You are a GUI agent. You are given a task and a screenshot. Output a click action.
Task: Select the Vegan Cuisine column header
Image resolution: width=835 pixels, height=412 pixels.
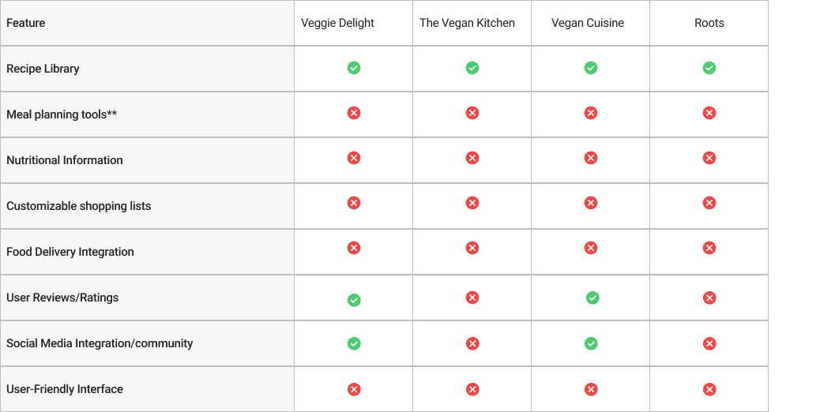tap(588, 23)
